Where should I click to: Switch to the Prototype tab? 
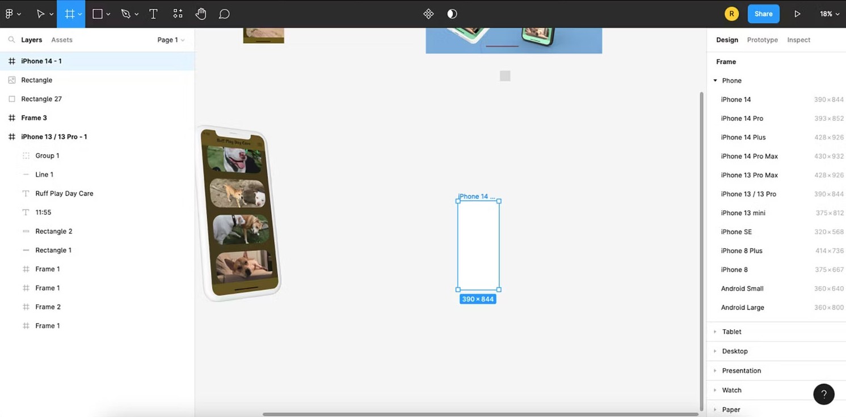[762, 40]
